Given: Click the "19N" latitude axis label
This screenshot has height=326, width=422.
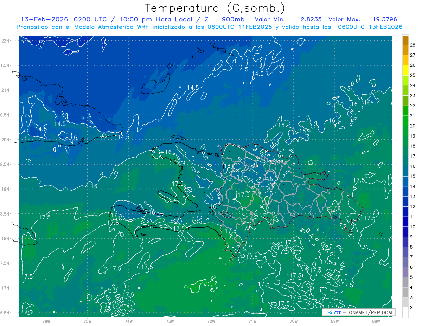Looking at the screenshot, I should [x=6, y=189].
